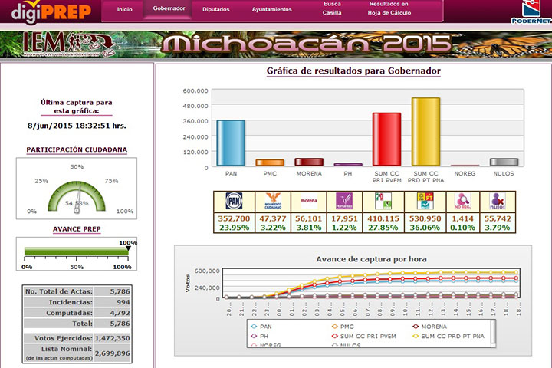Click the Partido Humanista logo
552x368 pixels.
coord(344,202)
